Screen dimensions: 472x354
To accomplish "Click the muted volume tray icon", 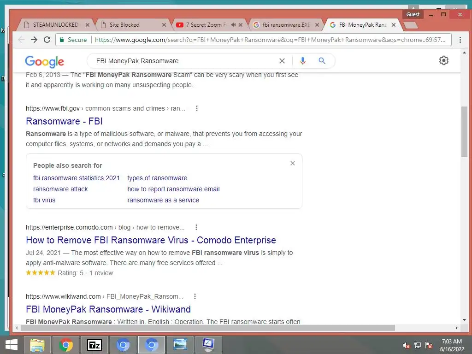I will point(407,345).
